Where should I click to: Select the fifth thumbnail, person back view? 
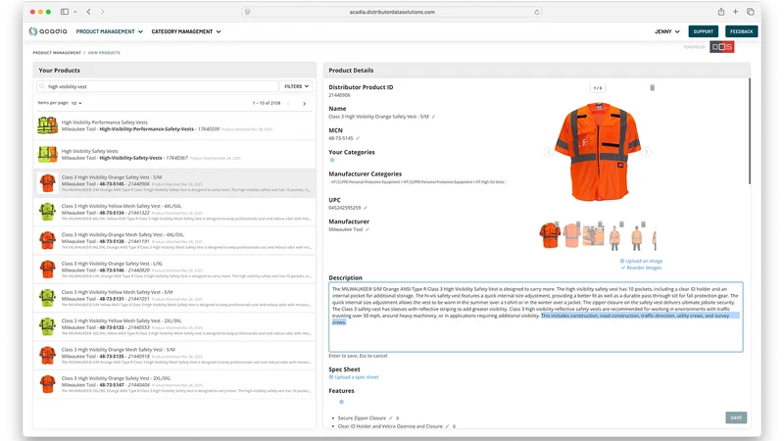636,237
